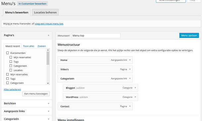Select the Zoeken tab
Screen dimensions: 202x121
[42, 46]
